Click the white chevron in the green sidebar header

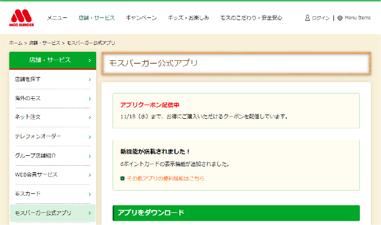click(x=90, y=61)
